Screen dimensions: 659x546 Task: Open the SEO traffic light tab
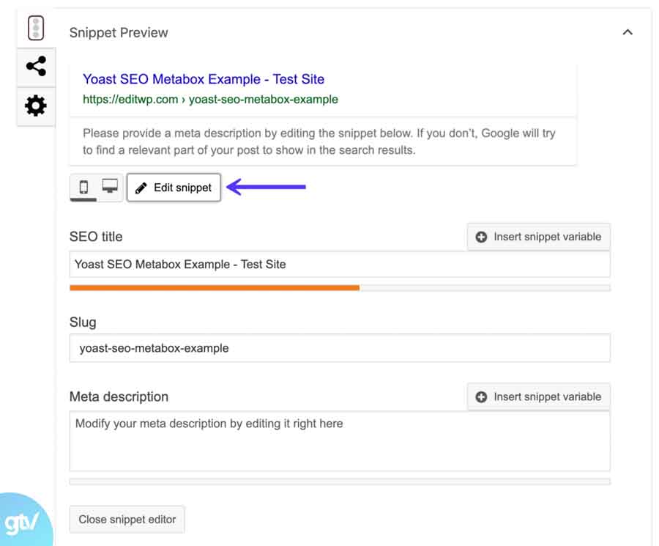[35, 29]
